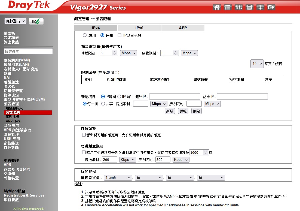The width and height of the screenshot is (300, 211).
Task: Click the Home icon in top bar
Action: (217, 7)
